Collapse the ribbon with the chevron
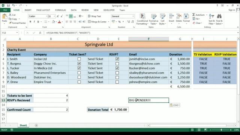This screenshot has width=240, height=135. 238,27
